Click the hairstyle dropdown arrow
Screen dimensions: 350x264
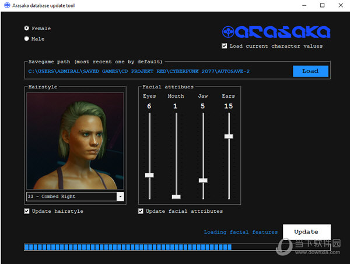(120, 197)
